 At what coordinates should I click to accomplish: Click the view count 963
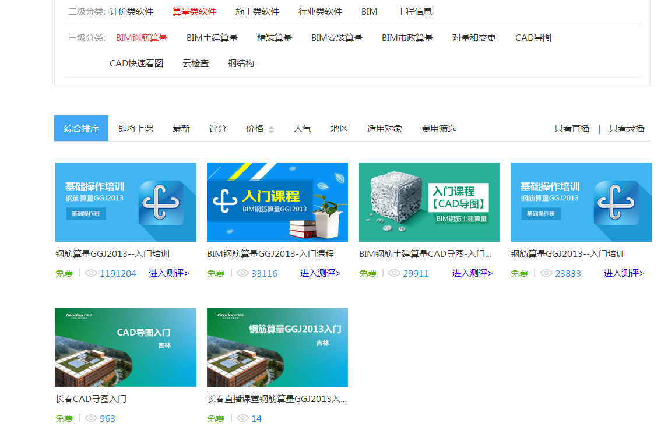click(x=107, y=419)
